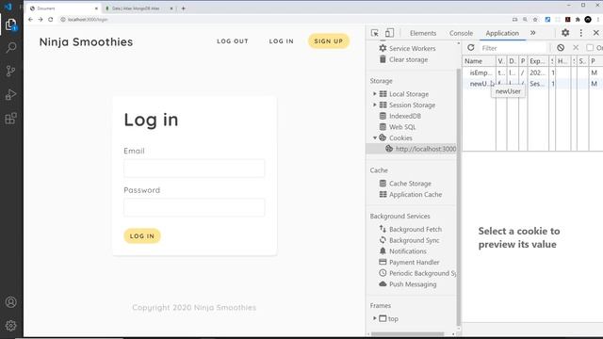
Task: Open Service Workers in Application panel
Action: [412, 48]
